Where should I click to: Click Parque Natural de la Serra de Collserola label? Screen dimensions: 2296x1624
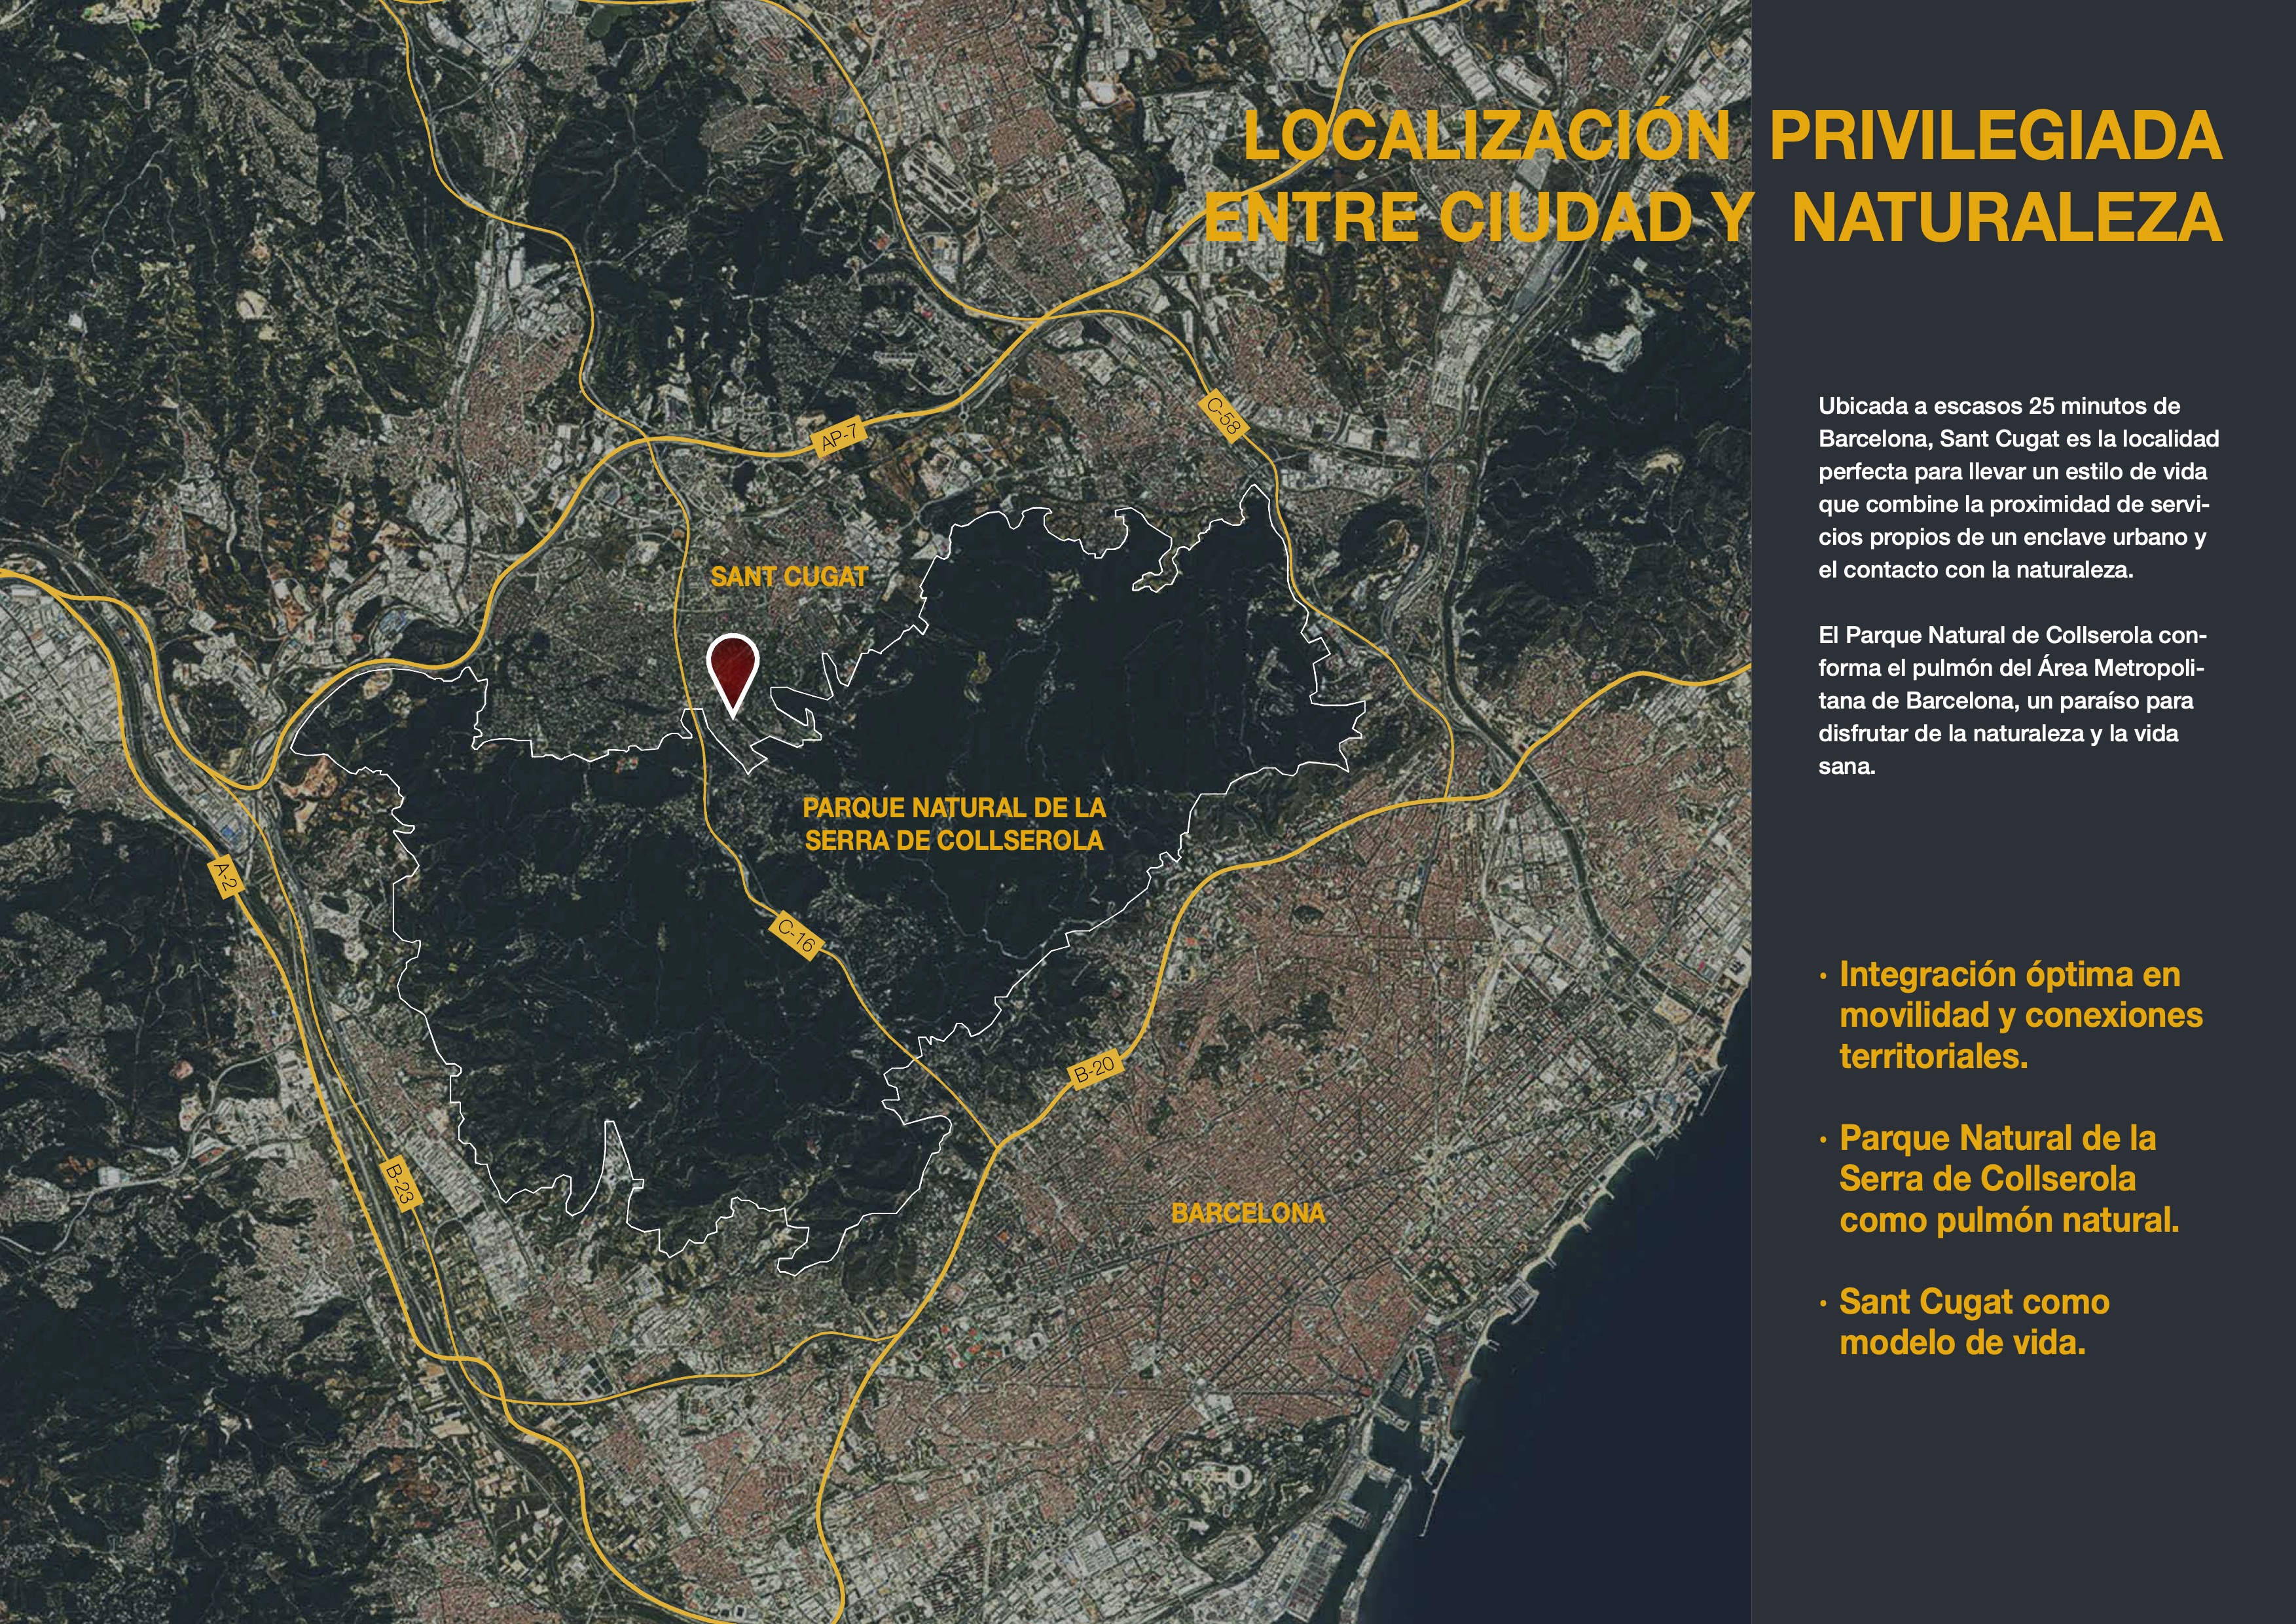[954, 823]
